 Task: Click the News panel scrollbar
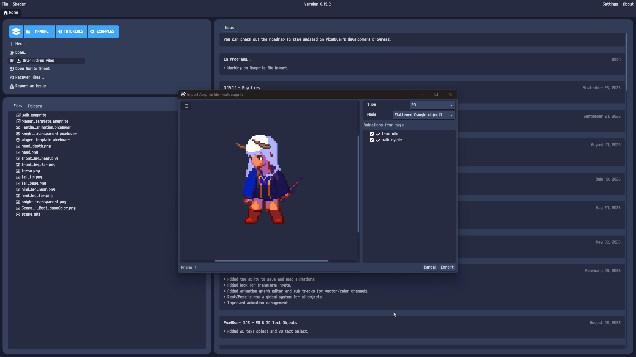click(x=626, y=62)
